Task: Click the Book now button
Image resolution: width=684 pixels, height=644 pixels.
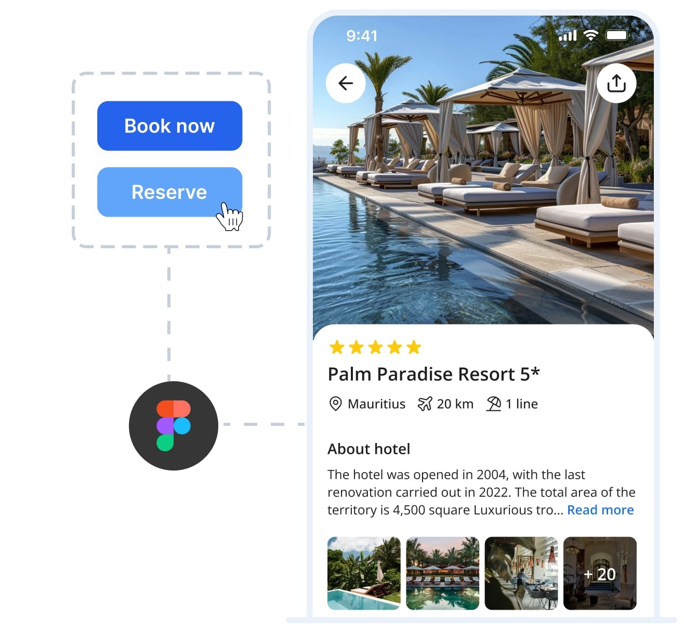Action: point(170,126)
